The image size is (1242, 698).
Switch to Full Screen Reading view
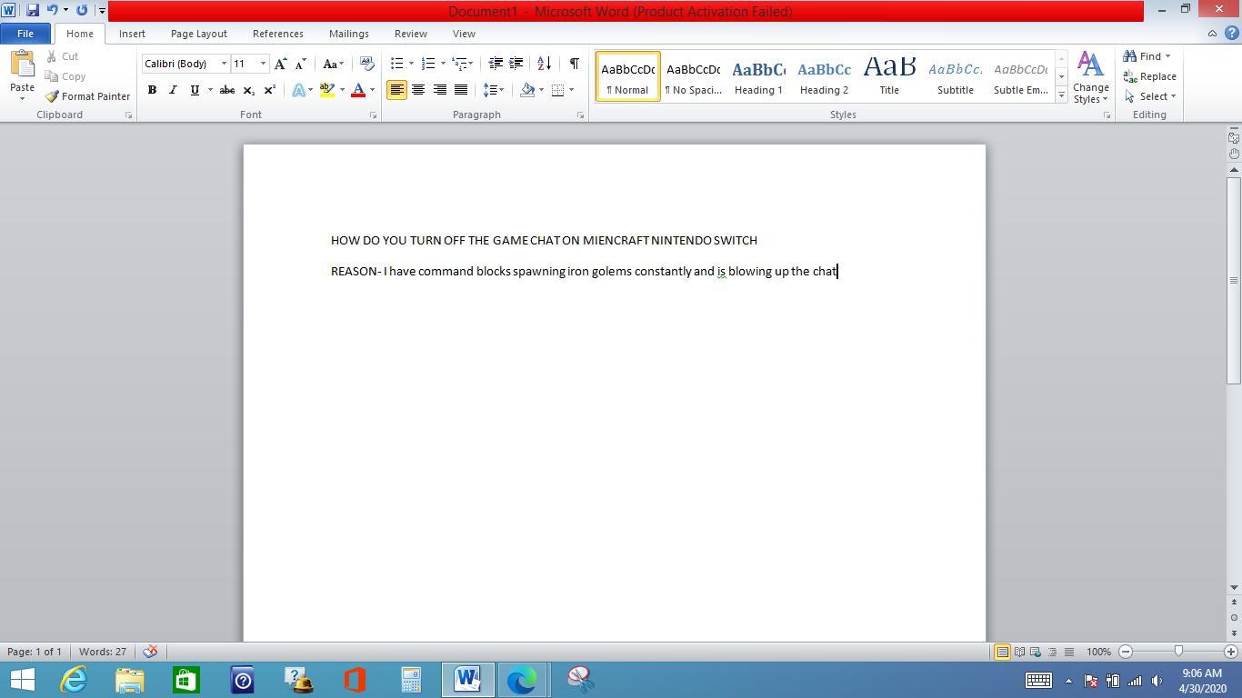click(1019, 652)
